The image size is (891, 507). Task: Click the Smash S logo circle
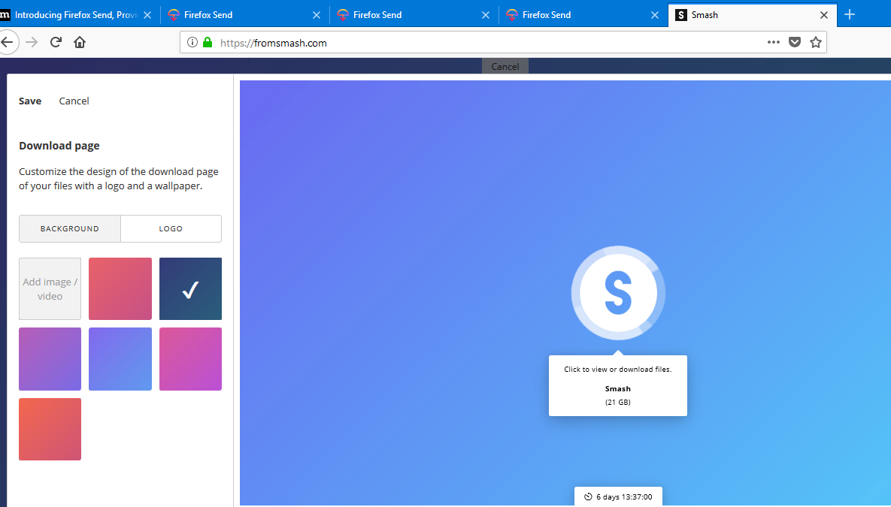[x=617, y=293]
